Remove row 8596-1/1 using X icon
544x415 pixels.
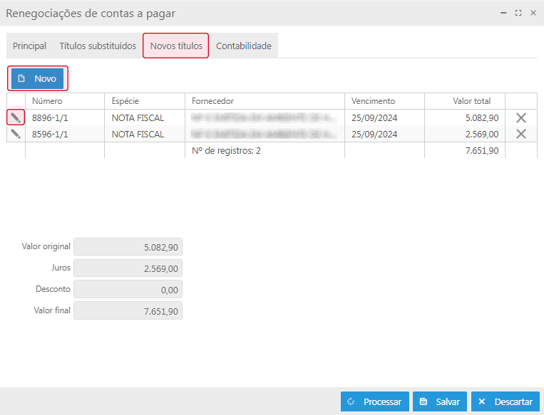[x=521, y=134]
